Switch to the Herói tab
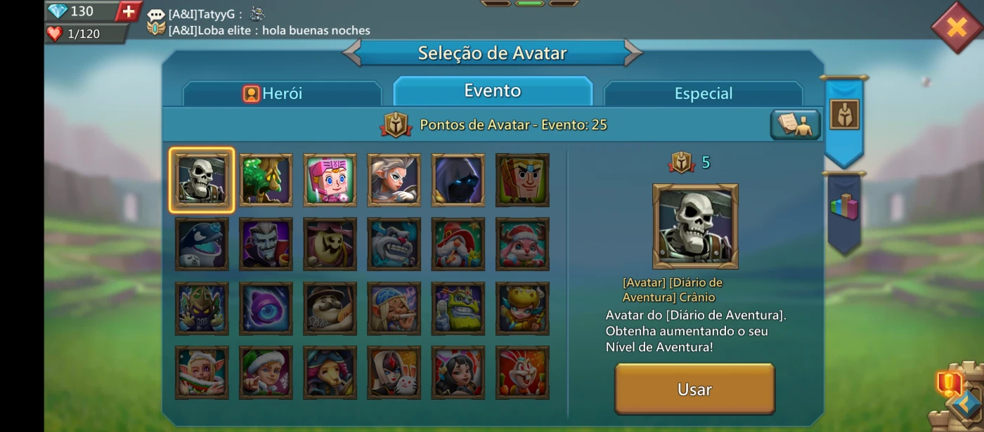 tap(283, 93)
